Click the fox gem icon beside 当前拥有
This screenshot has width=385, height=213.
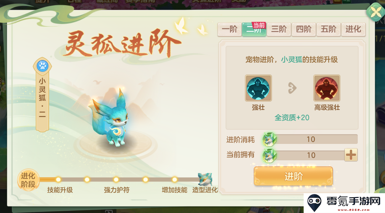(x=269, y=155)
